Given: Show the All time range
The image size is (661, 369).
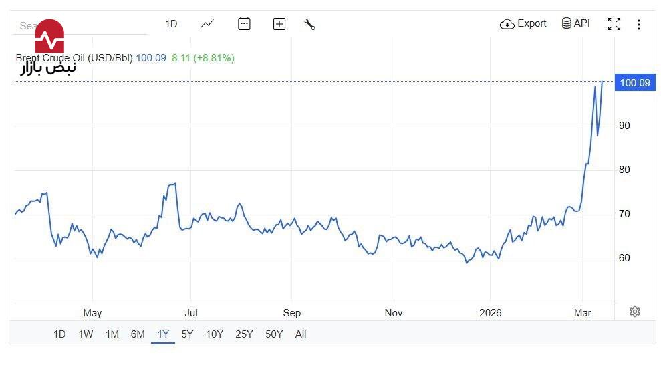Looking at the screenshot, I should point(301,334).
